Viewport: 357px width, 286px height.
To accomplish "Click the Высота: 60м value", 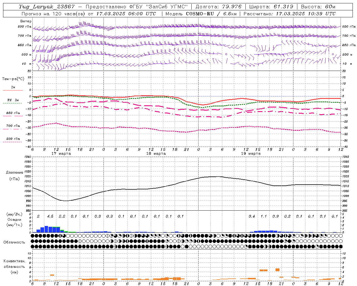I will coord(318,7).
